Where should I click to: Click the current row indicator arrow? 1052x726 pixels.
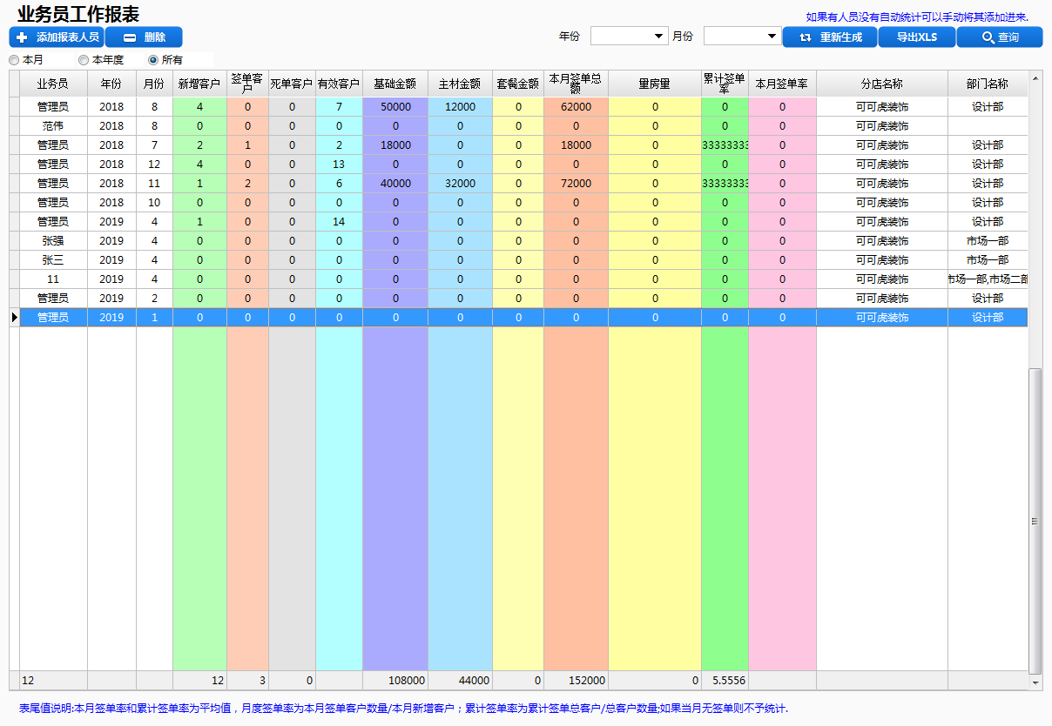pos(14,318)
